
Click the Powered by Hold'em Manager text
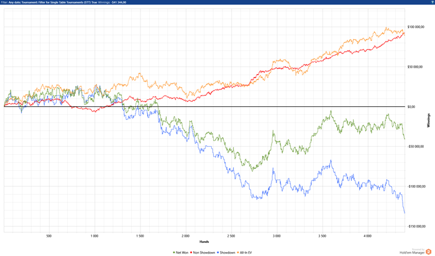(412, 251)
